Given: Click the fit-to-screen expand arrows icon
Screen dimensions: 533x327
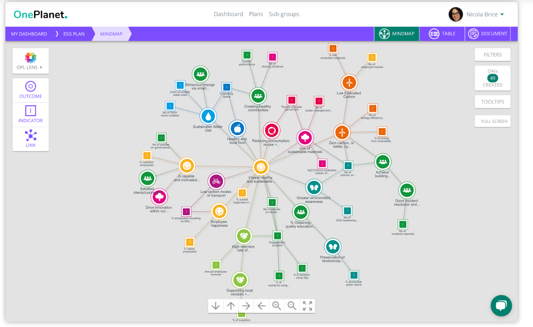Looking at the screenshot, I should coord(307,306).
